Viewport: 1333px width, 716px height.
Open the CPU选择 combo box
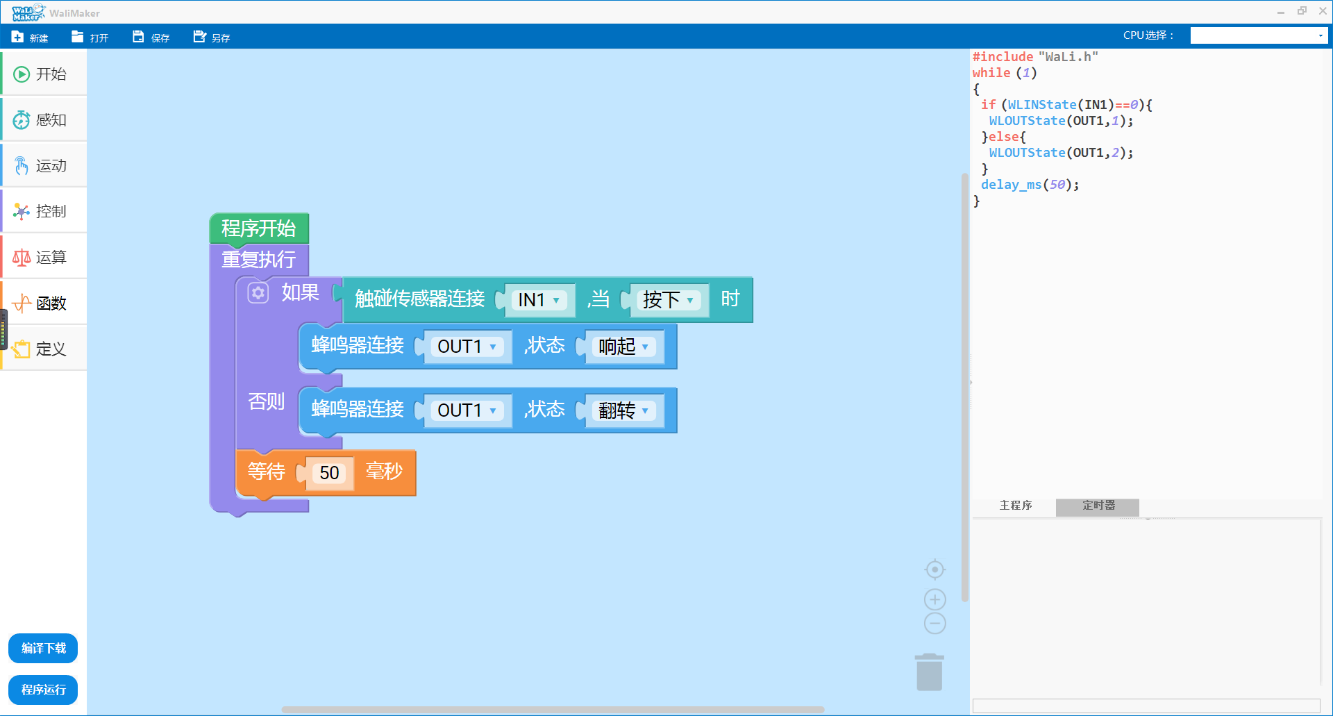point(1259,35)
